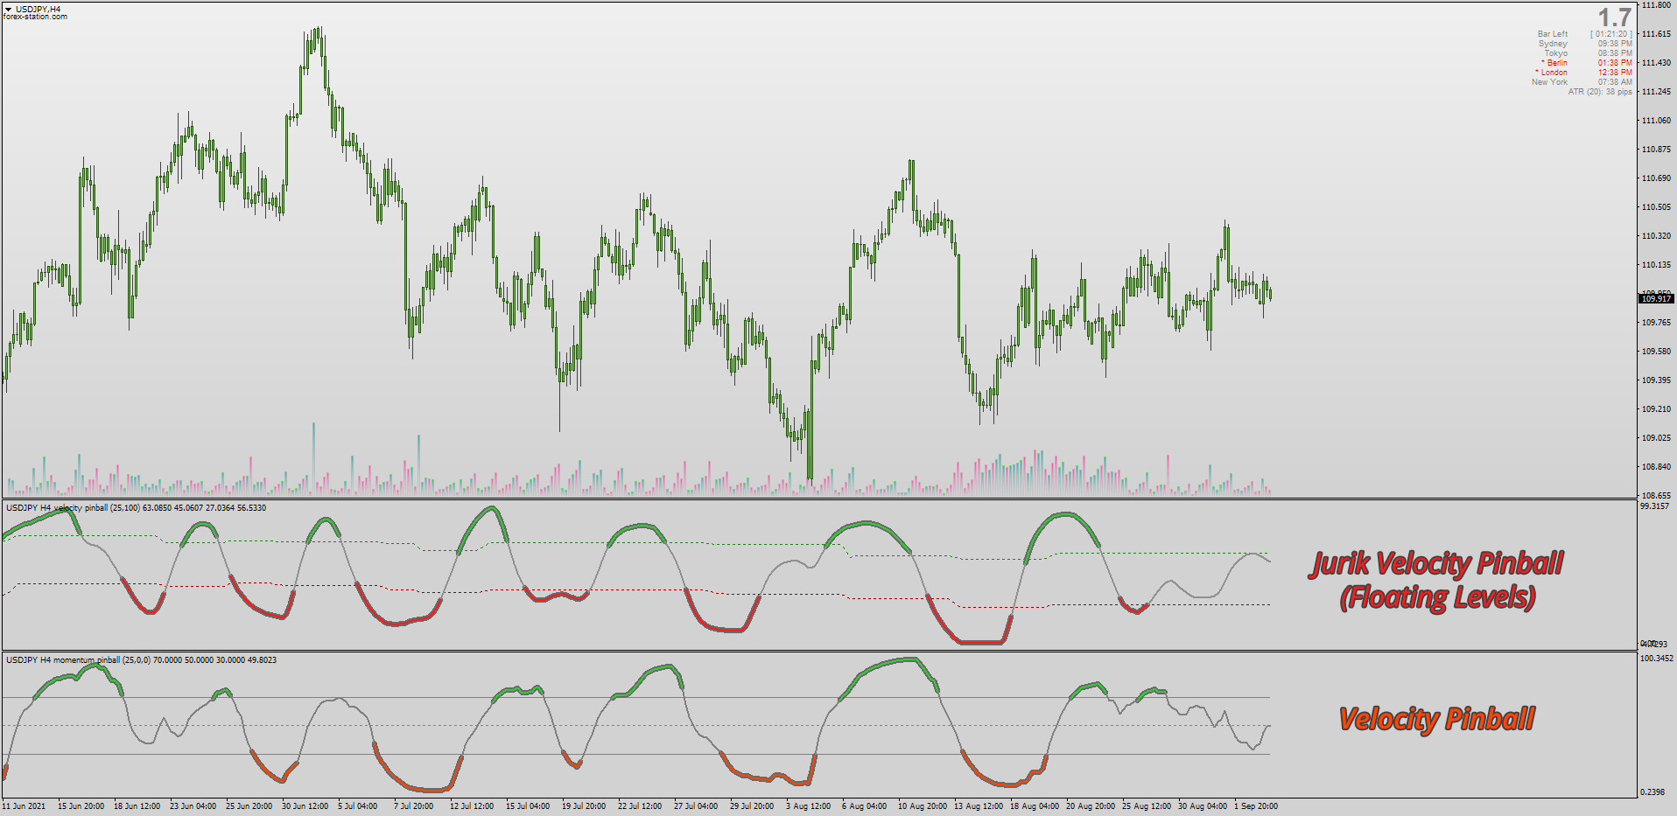Click the 3 Aug 12:00 time axis label

coord(808,806)
